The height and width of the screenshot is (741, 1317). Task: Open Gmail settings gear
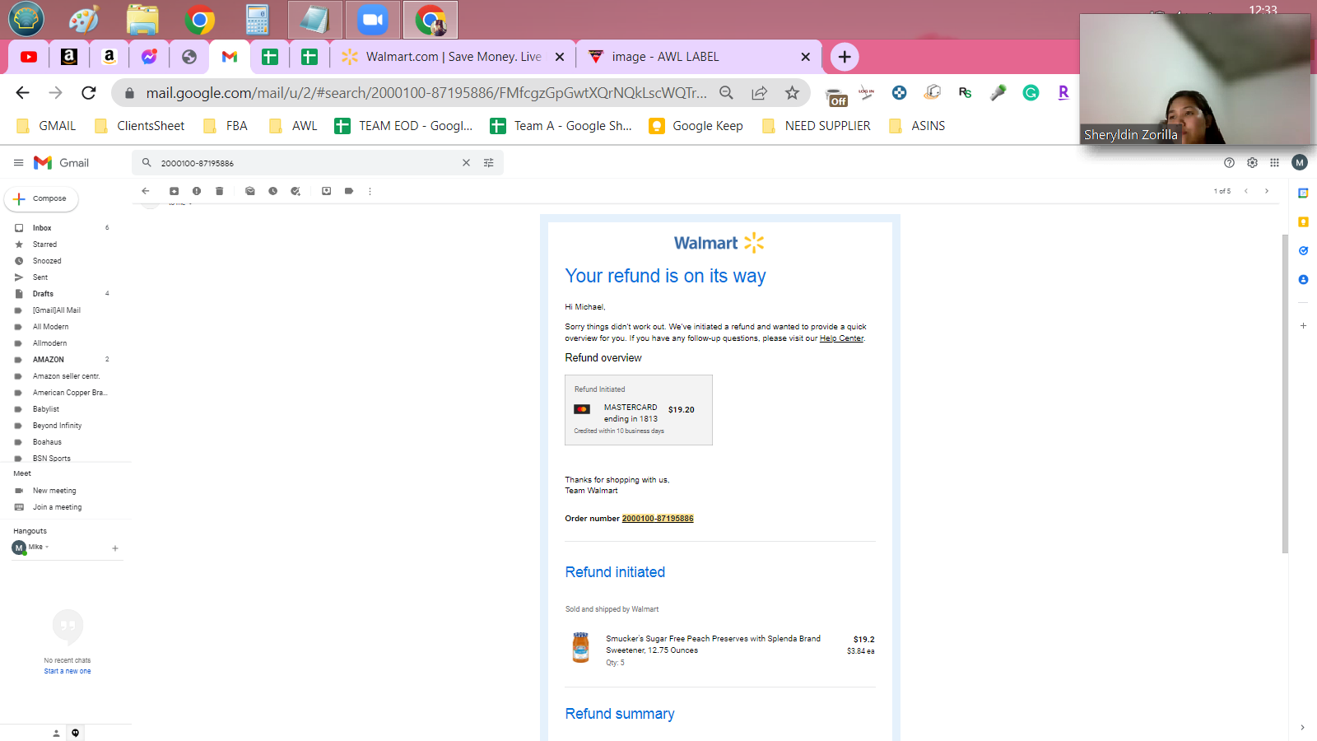click(x=1252, y=163)
